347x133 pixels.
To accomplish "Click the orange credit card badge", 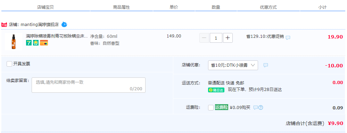I will (x=44, y=43).
